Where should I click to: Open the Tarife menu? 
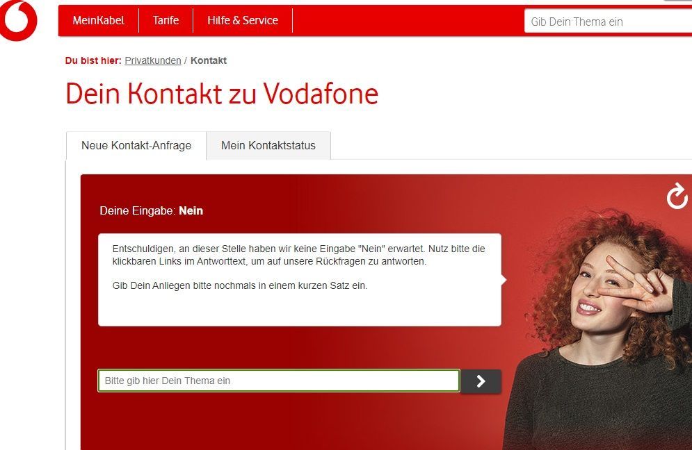(x=166, y=20)
